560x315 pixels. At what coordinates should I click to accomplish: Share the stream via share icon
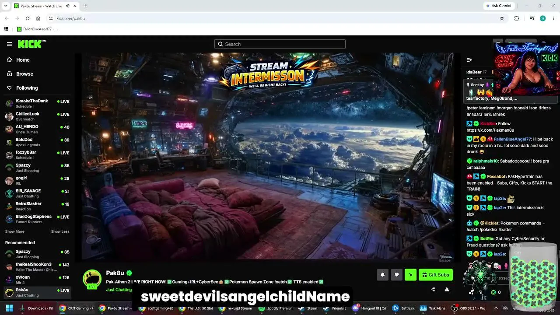tap(433, 289)
